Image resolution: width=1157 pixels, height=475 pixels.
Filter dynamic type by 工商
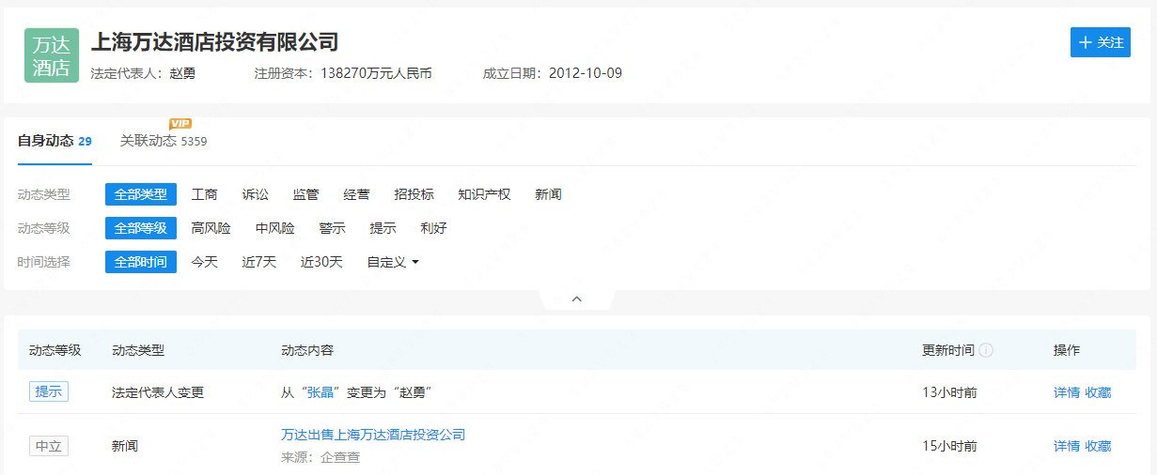(205, 194)
